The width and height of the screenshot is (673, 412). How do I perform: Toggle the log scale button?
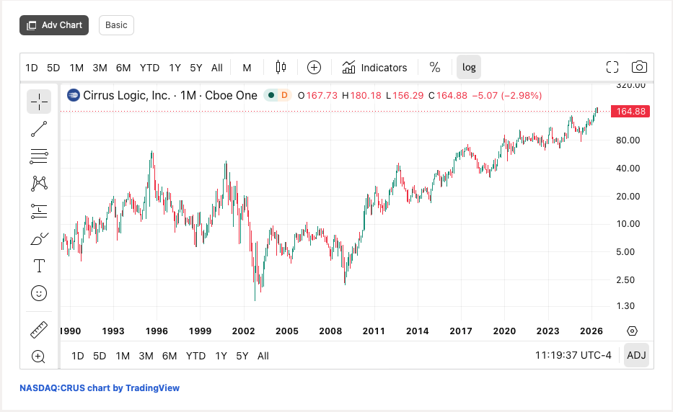pyautogui.click(x=469, y=67)
